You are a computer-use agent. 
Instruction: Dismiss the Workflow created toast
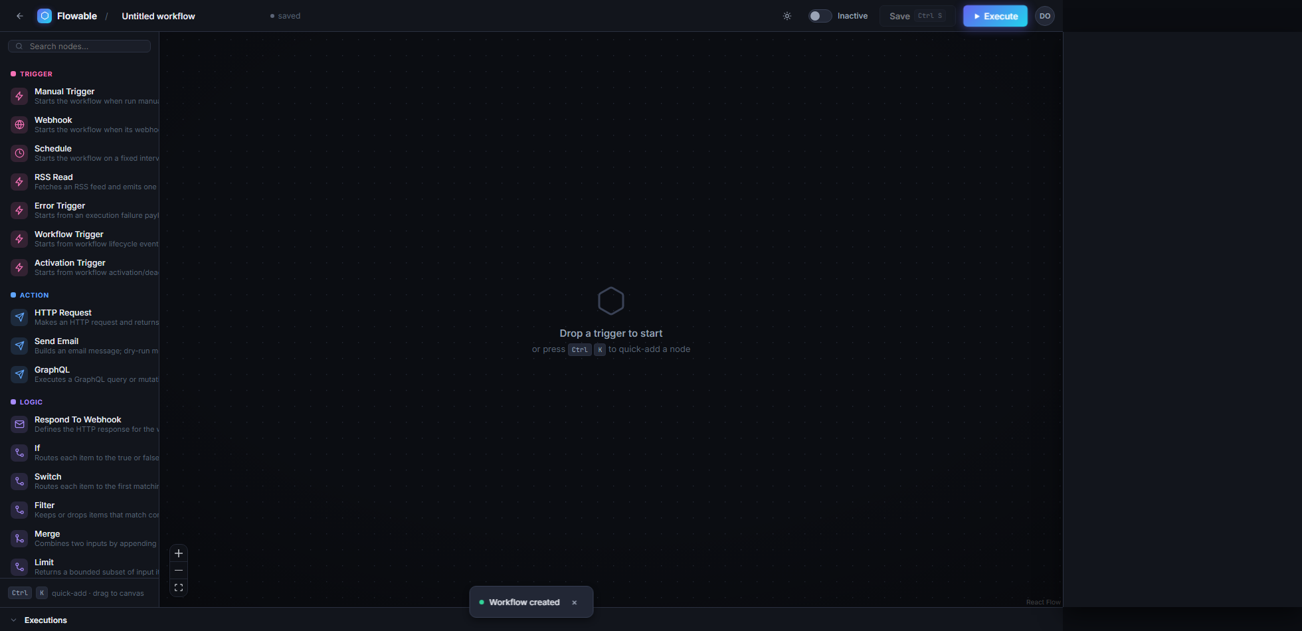575,602
